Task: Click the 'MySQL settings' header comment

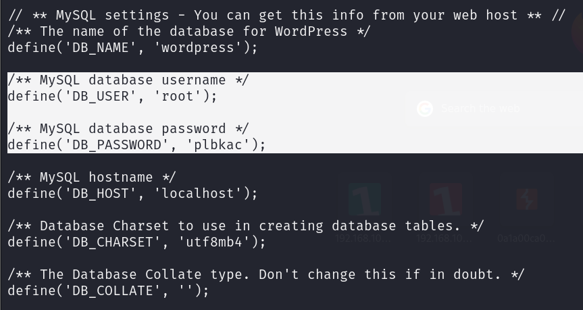Action: click(x=286, y=16)
